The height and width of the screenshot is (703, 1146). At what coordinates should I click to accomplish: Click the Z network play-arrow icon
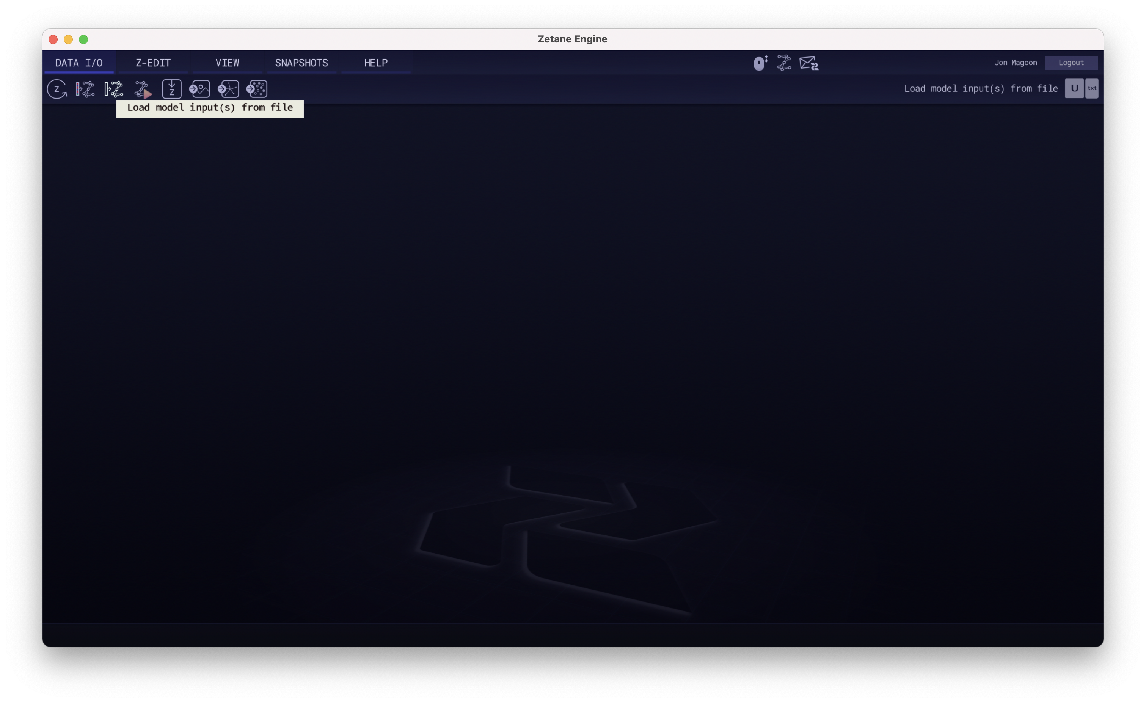pos(143,89)
